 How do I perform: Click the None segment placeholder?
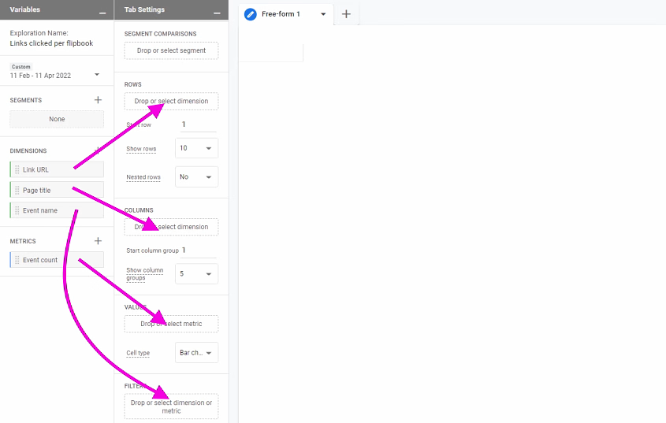point(57,120)
